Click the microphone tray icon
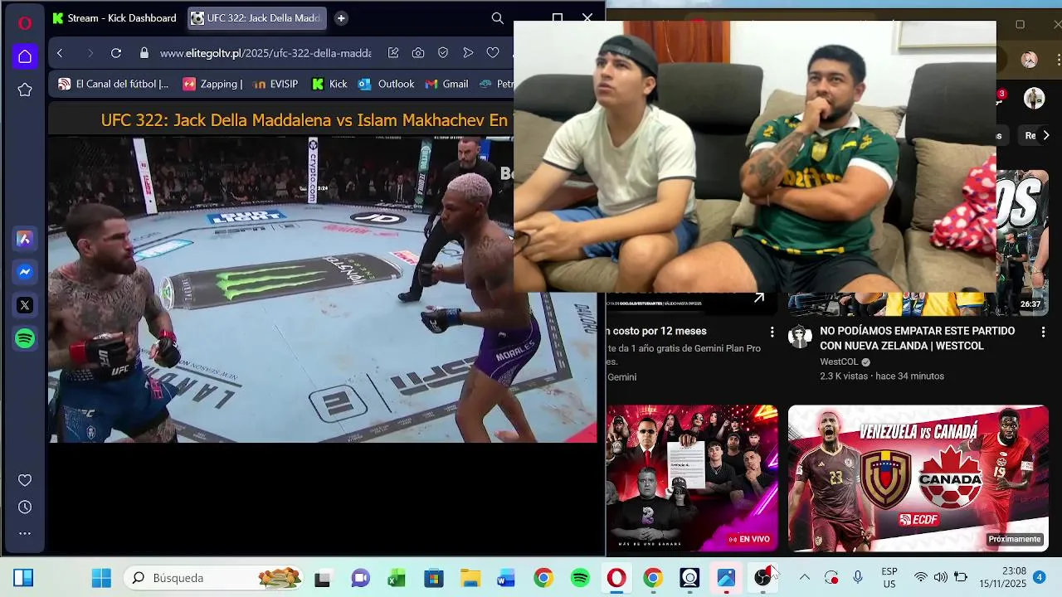 [x=858, y=578]
